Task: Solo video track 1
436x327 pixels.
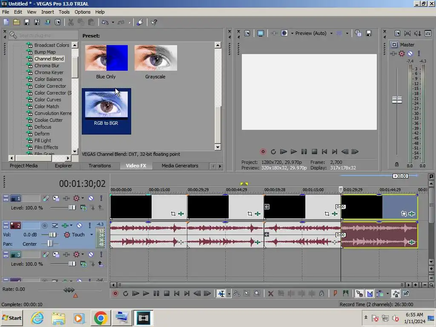Action: point(101,198)
